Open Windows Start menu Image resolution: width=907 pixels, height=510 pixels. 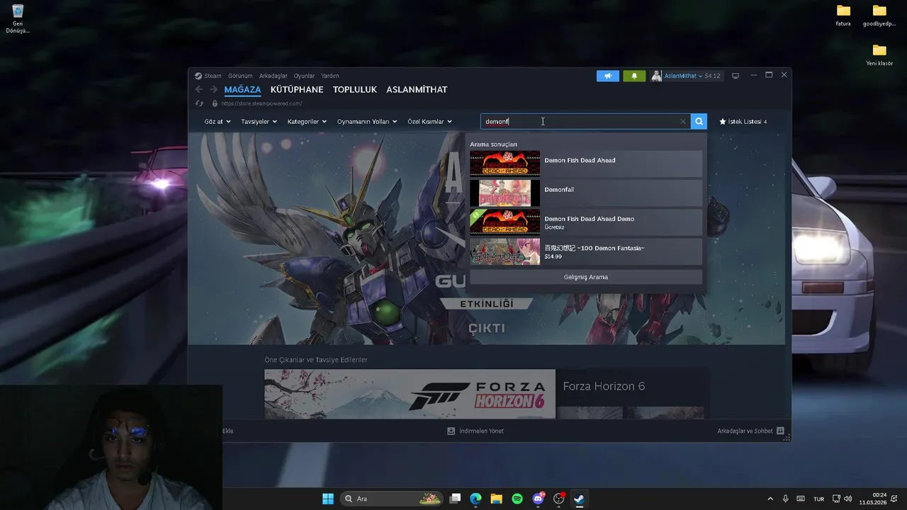(328, 499)
